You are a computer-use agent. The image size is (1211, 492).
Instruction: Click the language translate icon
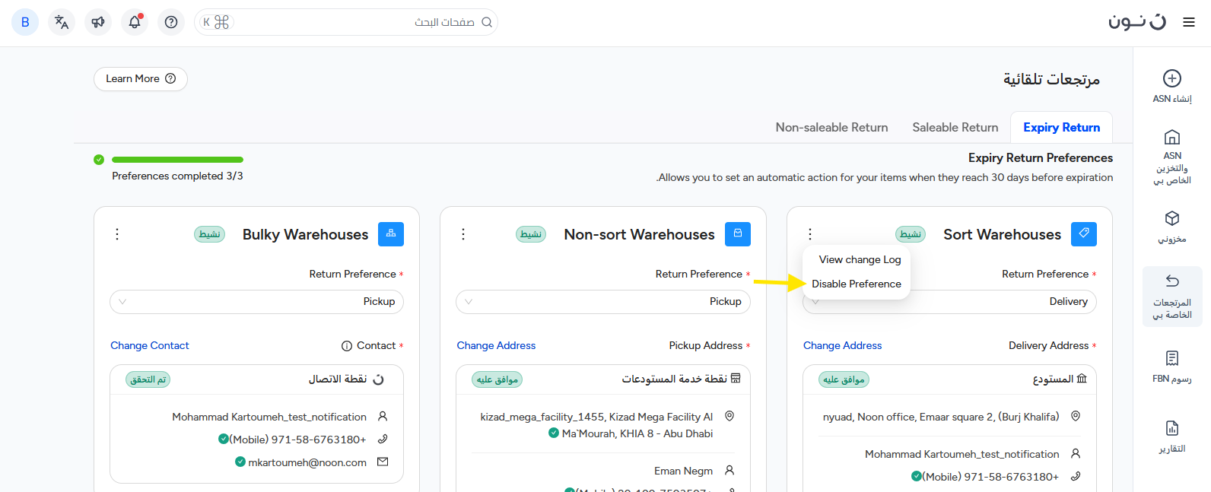[62, 22]
